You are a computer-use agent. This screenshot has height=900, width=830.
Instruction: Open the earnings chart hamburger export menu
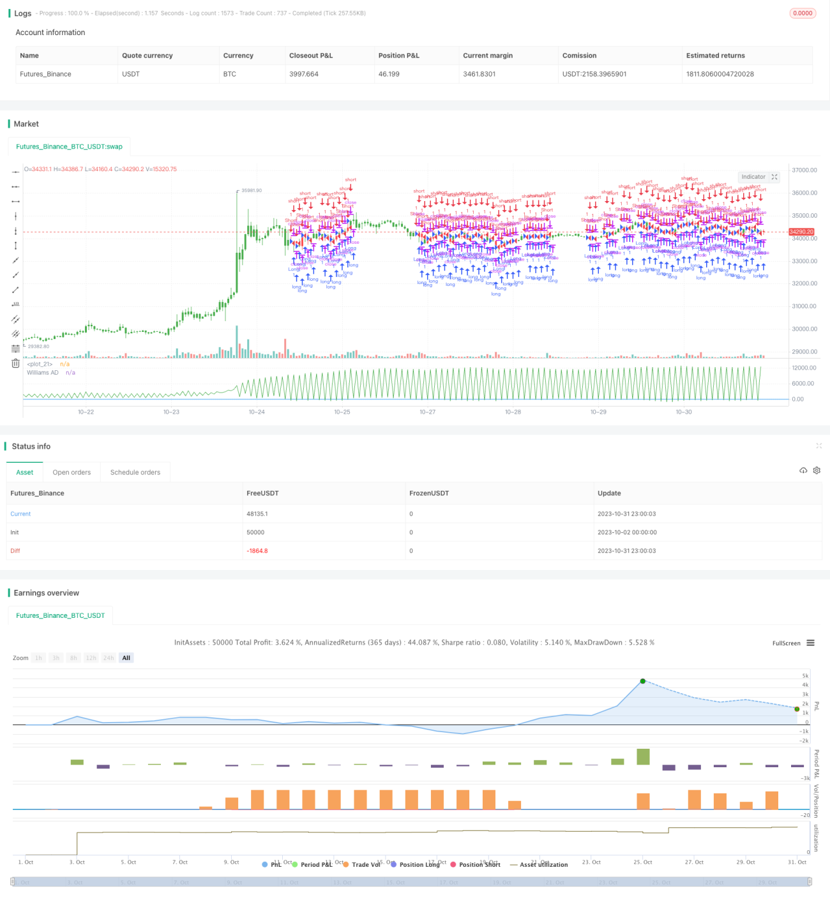[810, 643]
